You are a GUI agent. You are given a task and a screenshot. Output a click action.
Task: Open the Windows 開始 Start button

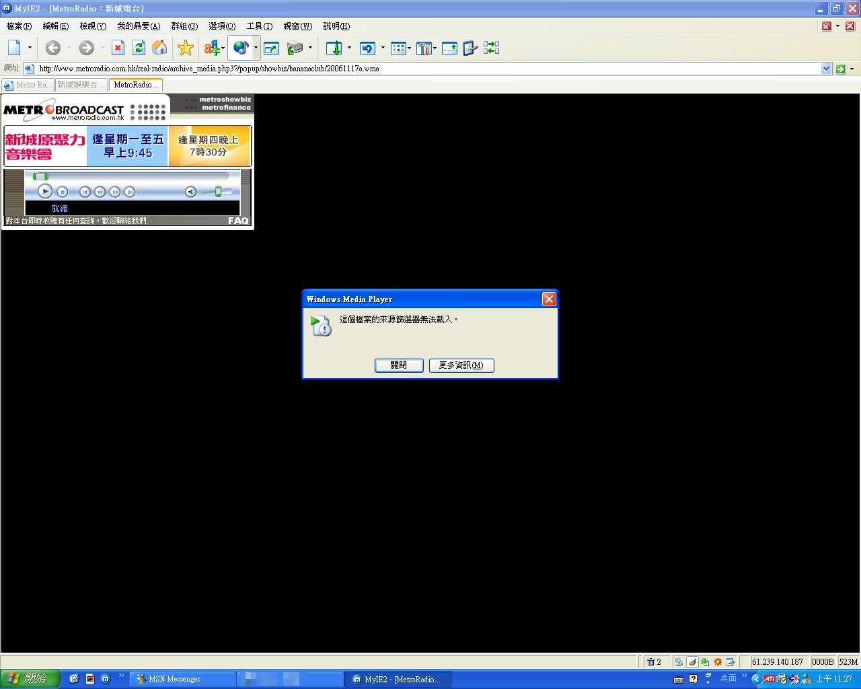(30, 679)
